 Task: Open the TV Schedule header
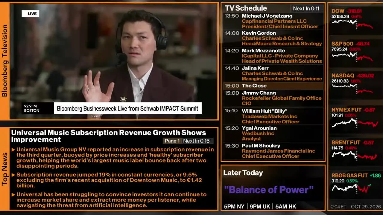[246, 8]
